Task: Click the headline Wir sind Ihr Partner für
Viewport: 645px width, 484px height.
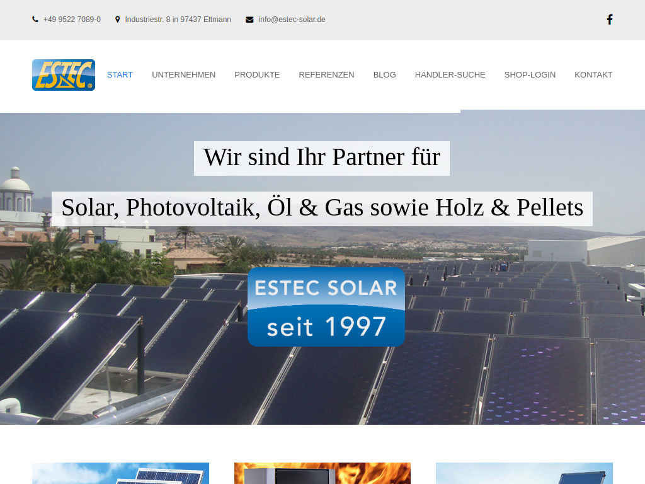Action: [x=322, y=158]
